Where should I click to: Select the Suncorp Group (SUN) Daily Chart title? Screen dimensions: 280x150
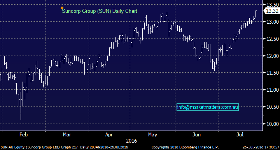pyautogui.click(x=100, y=11)
